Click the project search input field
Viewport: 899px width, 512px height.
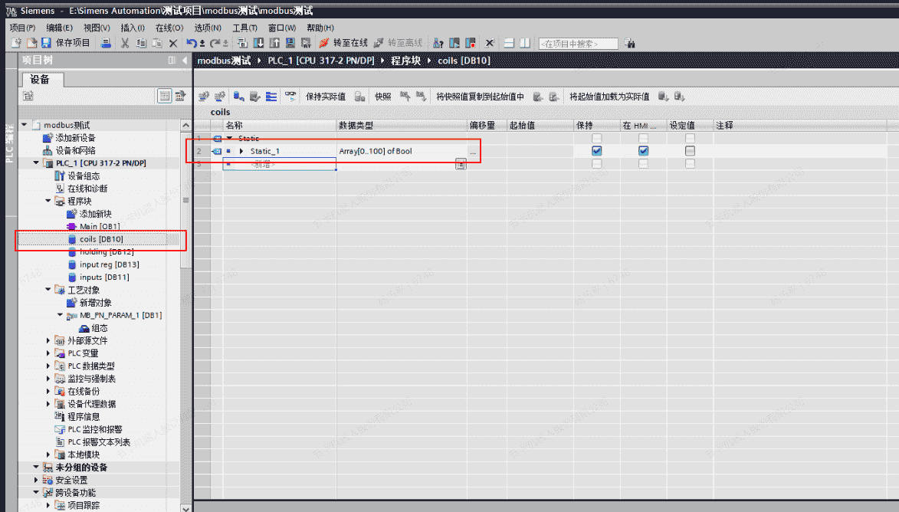[579, 44]
